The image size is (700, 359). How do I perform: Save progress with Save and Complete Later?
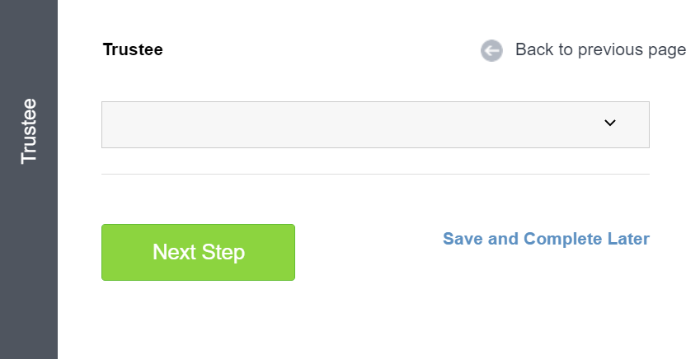546,239
